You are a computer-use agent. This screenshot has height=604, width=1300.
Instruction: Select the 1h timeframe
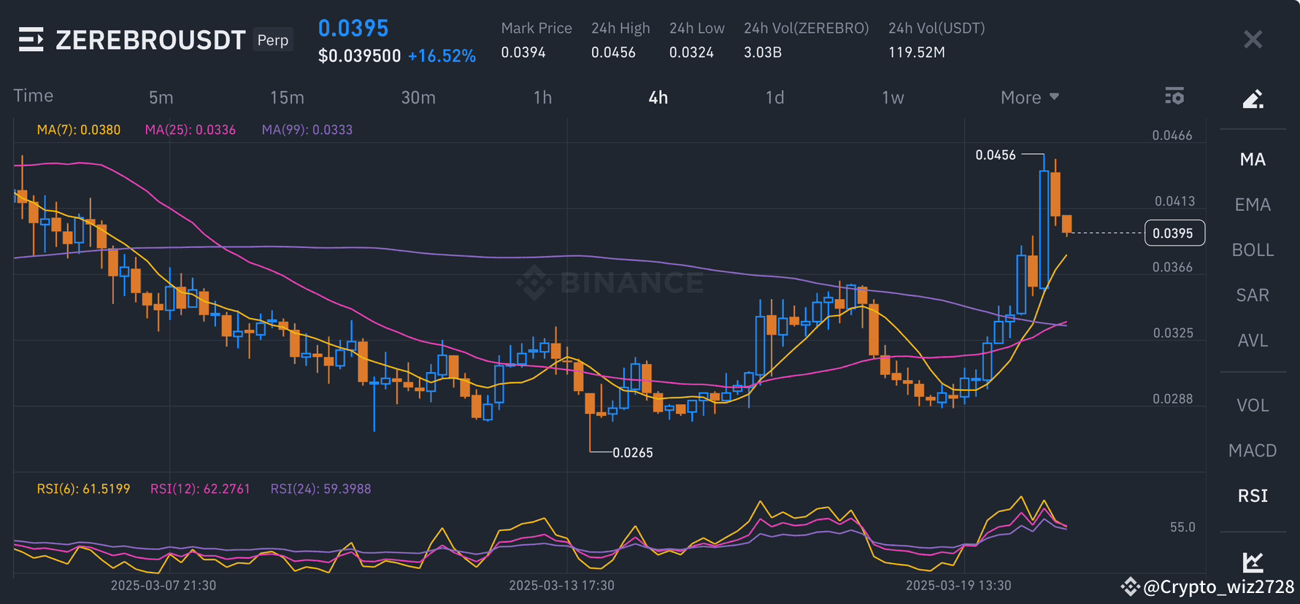click(542, 98)
